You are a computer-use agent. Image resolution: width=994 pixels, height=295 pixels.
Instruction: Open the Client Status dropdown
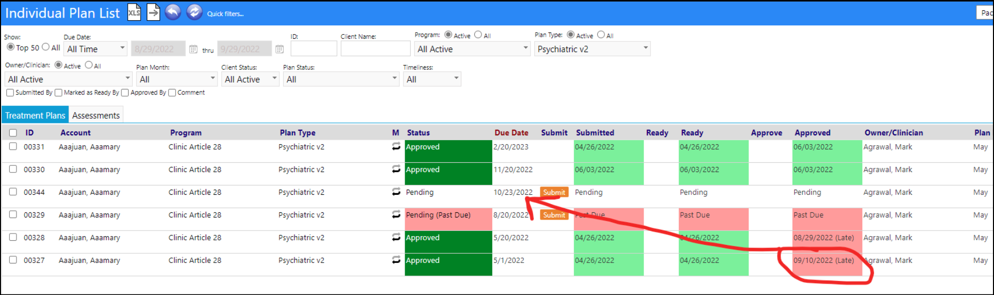[250, 79]
